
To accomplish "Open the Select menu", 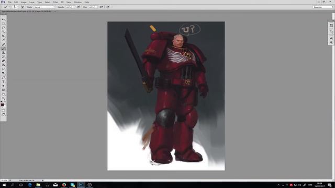I will pos(48,2).
